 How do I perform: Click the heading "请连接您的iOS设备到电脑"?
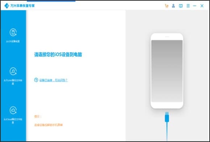(58, 55)
